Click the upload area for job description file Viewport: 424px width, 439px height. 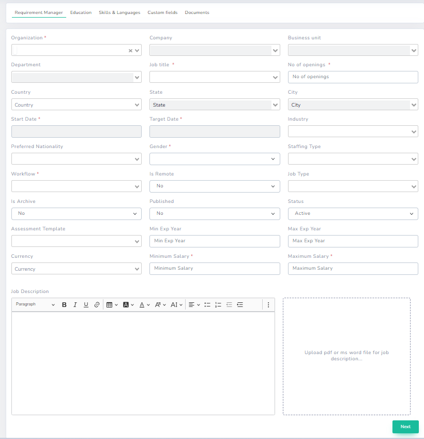point(346,356)
